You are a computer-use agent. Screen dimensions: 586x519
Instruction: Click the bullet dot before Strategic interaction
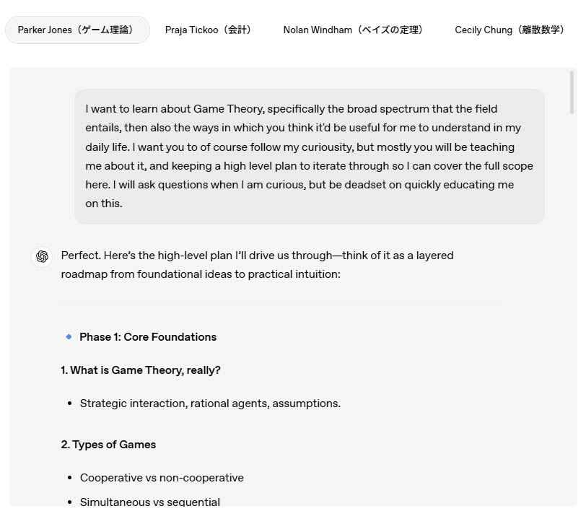[x=70, y=404]
